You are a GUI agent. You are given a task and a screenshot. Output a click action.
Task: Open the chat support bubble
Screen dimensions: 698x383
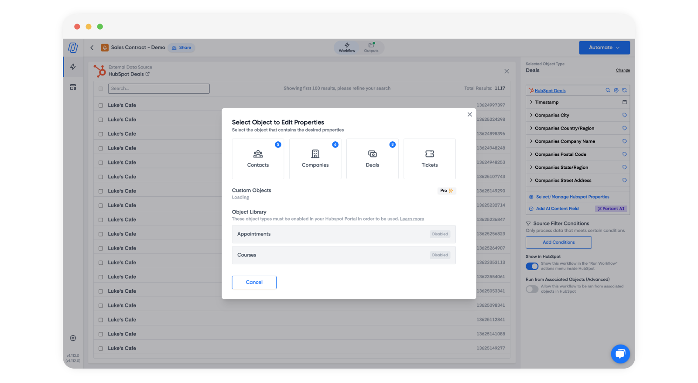[620, 353]
